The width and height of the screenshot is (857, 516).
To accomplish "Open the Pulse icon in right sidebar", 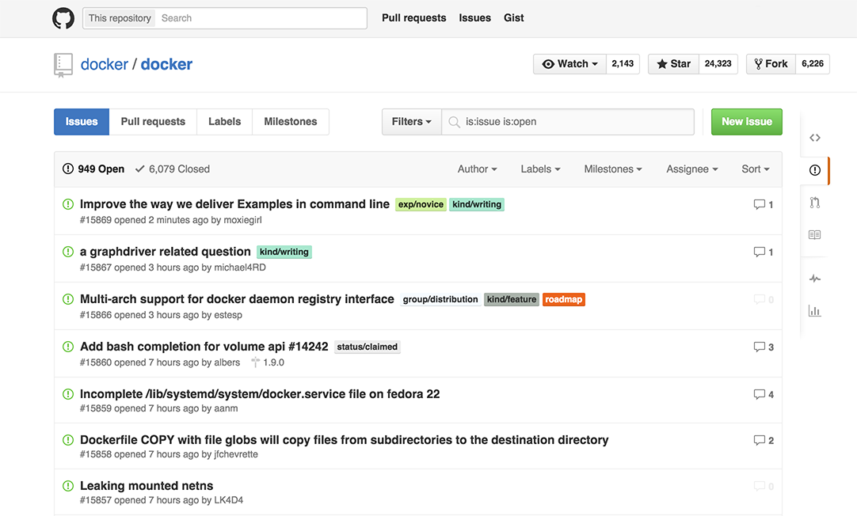I will [814, 279].
